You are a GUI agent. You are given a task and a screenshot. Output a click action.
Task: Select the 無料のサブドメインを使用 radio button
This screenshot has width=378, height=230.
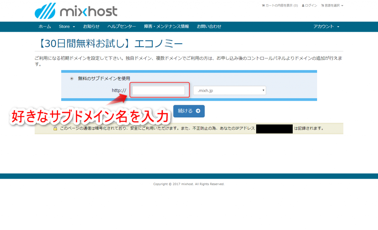click(72, 78)
